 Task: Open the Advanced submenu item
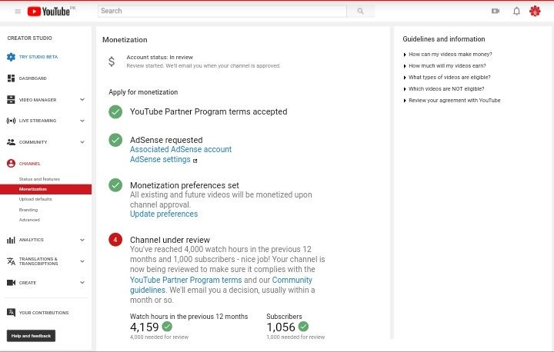click(29, 220)
